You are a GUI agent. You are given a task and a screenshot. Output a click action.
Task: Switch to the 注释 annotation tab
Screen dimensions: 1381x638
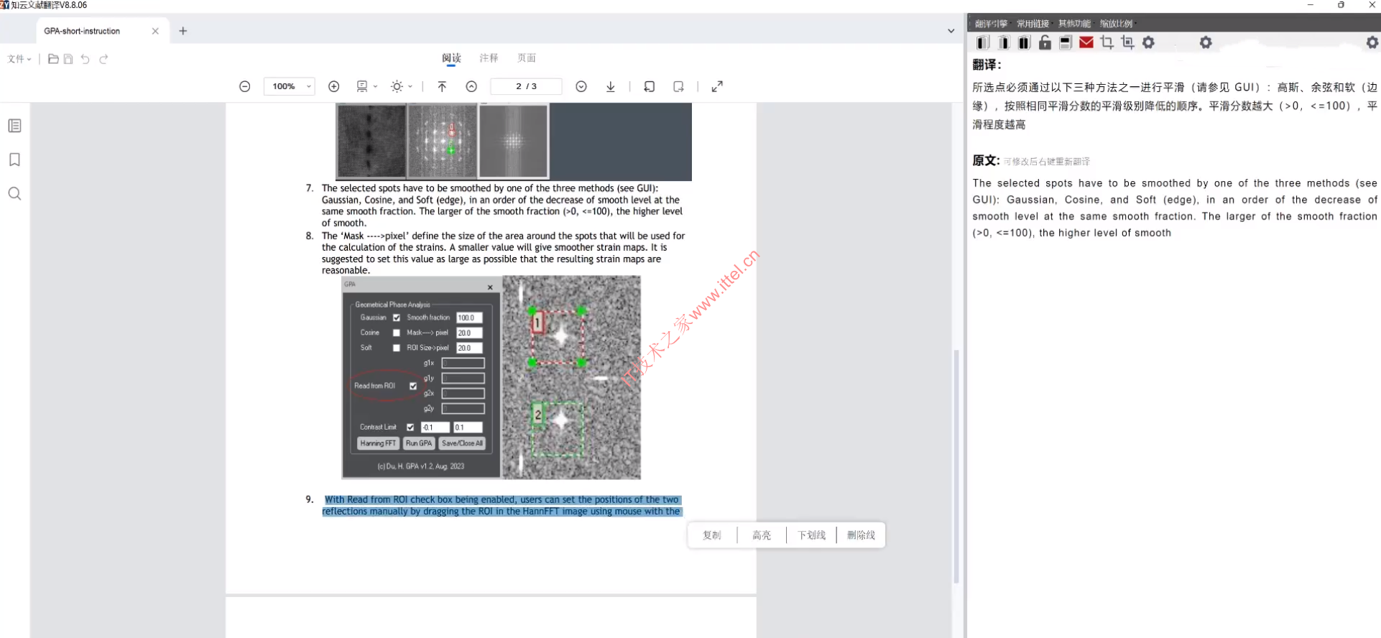click(x=489, y=58)
